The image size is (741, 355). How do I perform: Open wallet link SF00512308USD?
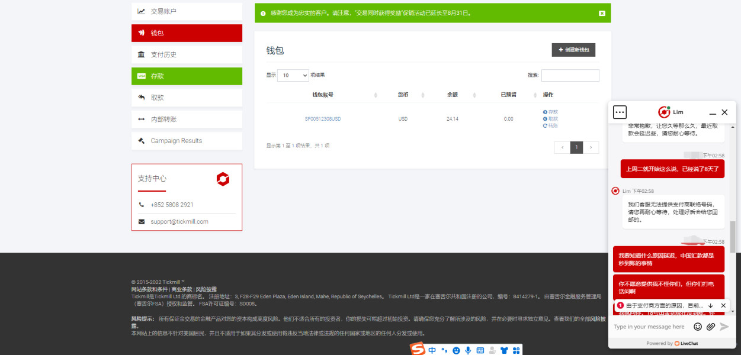323,119
